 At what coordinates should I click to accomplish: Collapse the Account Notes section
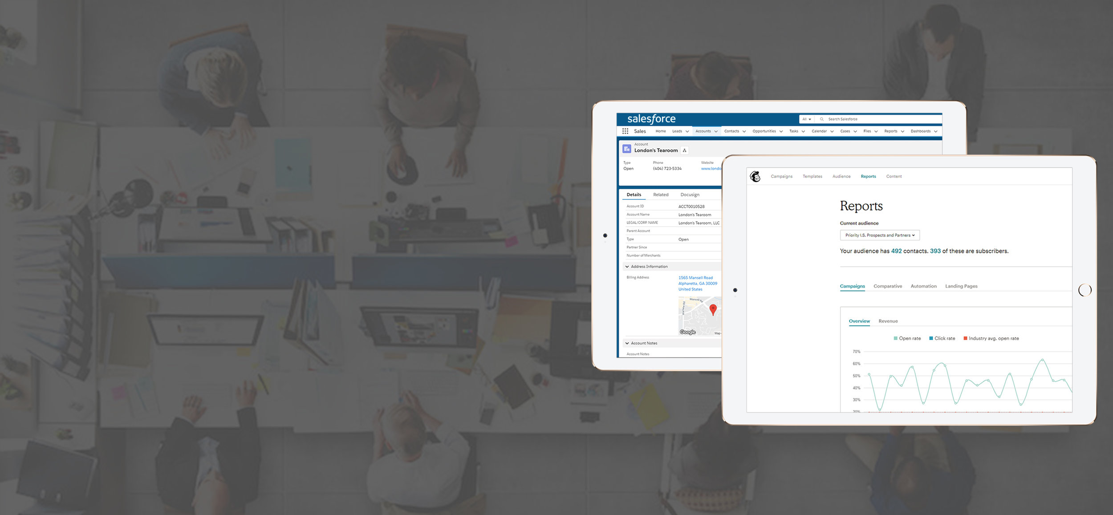coord(627,343)
